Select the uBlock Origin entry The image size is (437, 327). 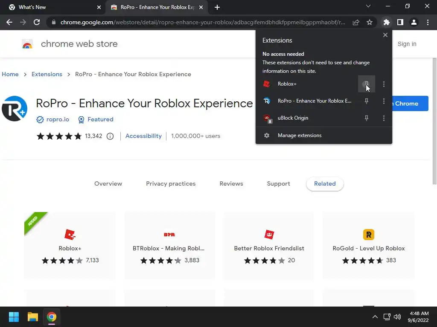coord(307,118)
